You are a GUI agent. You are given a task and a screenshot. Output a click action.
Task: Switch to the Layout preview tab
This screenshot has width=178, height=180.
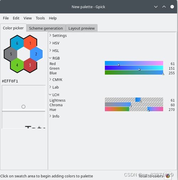(82, 28)
